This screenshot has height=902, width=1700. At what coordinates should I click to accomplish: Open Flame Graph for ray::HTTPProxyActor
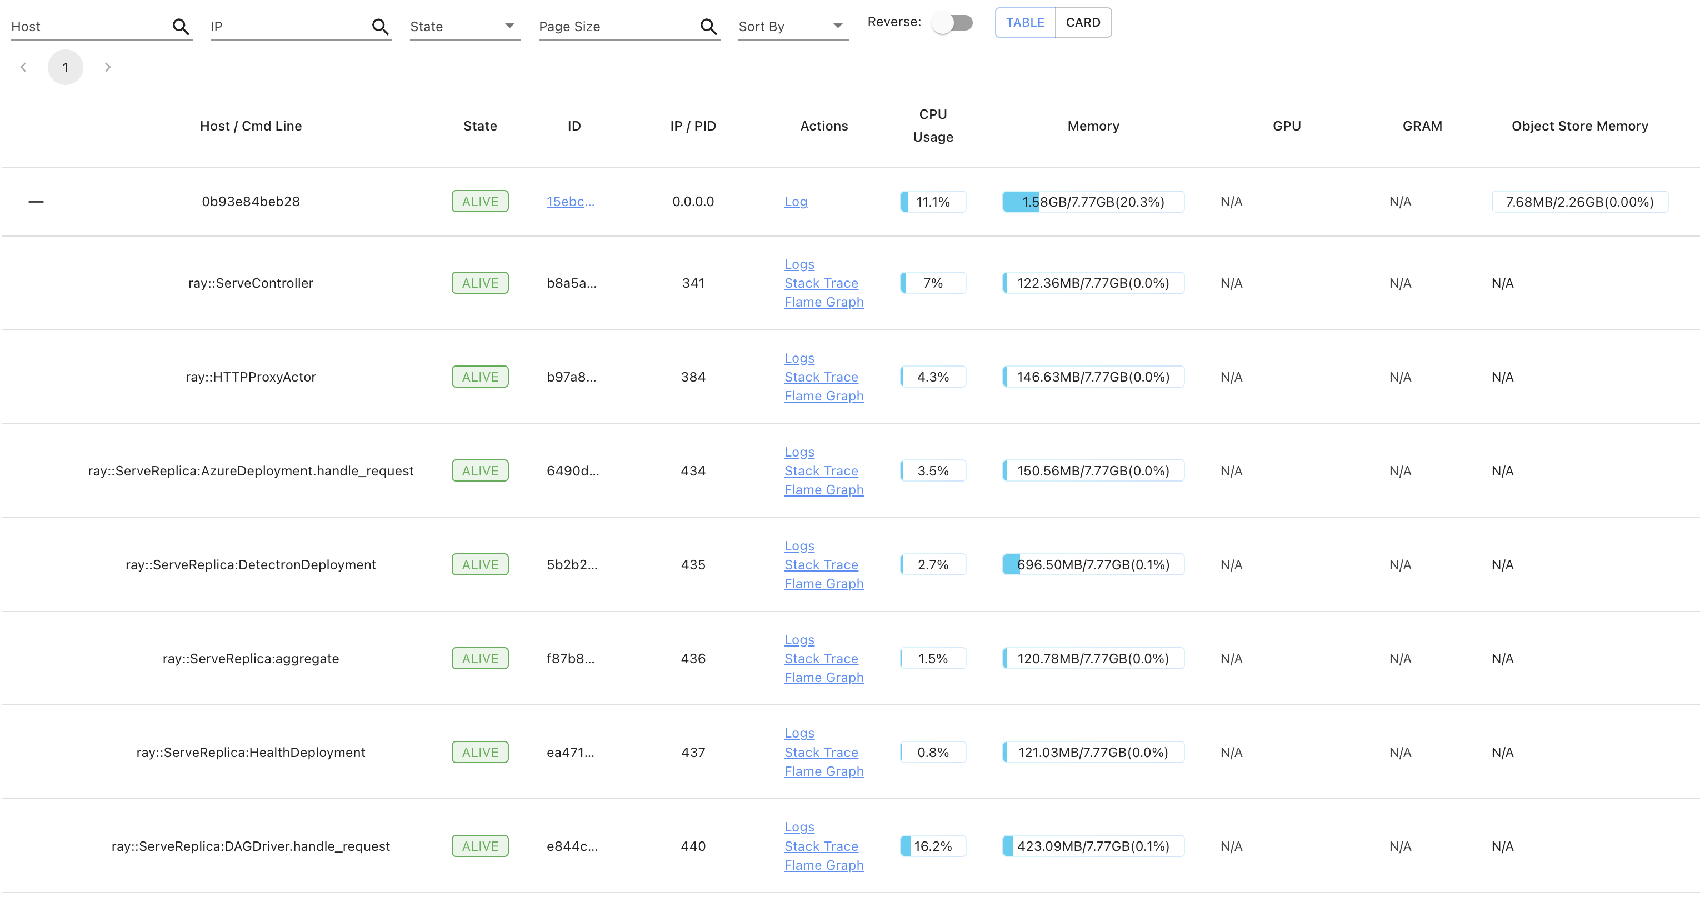823,396
